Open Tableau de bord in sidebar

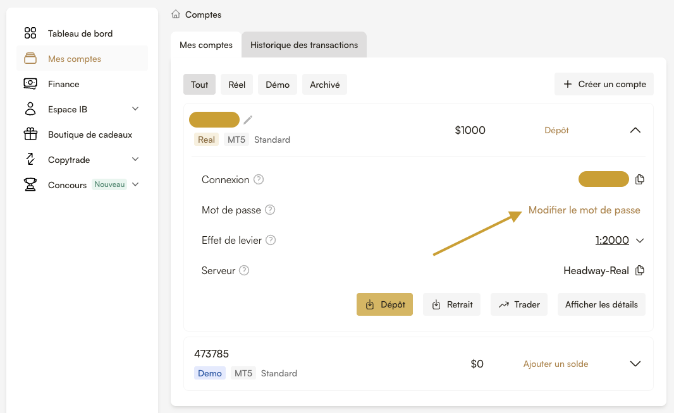click(80, 33)
